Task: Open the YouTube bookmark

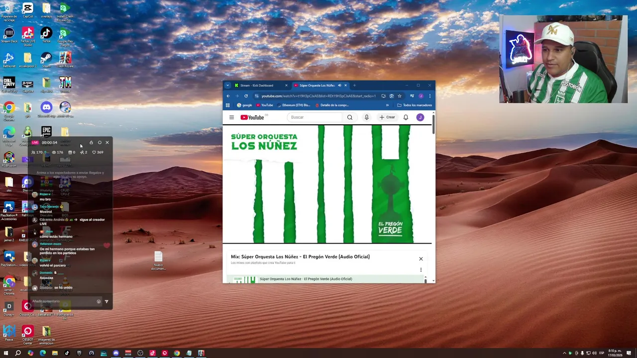Action: click(x=265, y=105)
